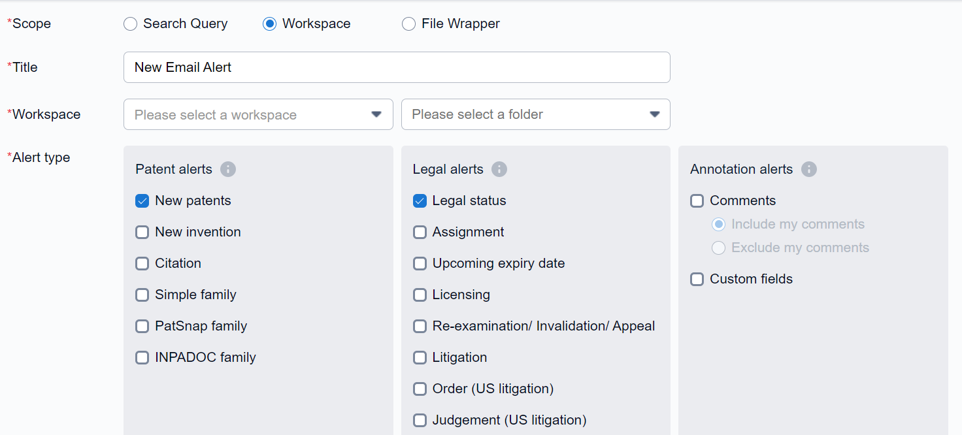The image size is (962, 435).
Task: Open the workspace selection dropdown
Action: pos(258,114)
